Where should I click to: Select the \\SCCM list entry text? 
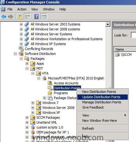pos(126,55)
